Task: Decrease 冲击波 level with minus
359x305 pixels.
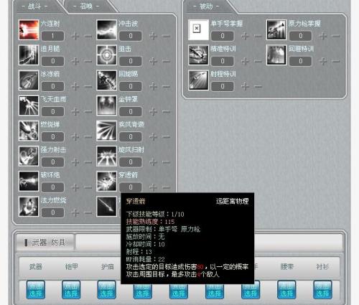Action: coord(166,37)
